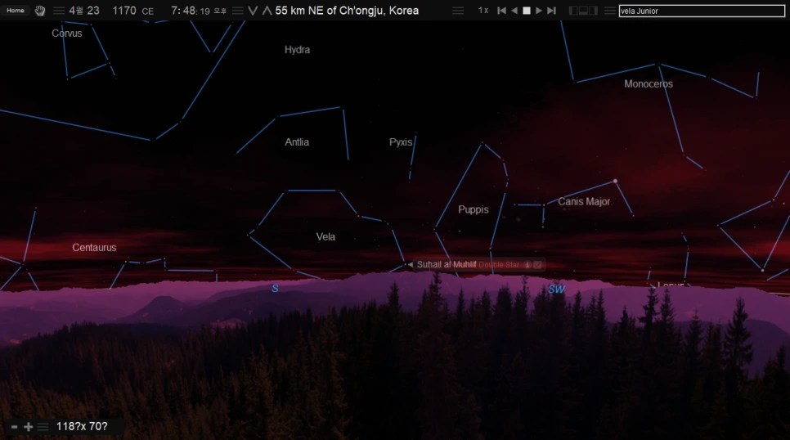Image resolution: width=790 pixels, height=440 pixels.
Task: Click the SW compass direction marker
Action: [x=557, y=289]
